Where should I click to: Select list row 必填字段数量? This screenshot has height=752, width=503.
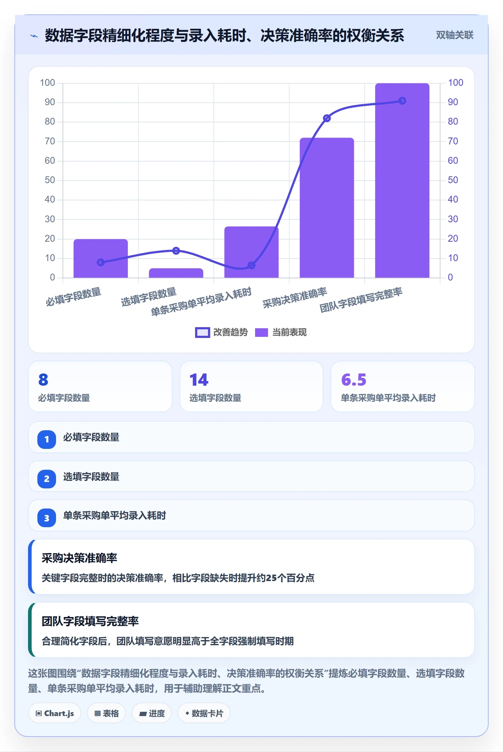pos(251,437)
